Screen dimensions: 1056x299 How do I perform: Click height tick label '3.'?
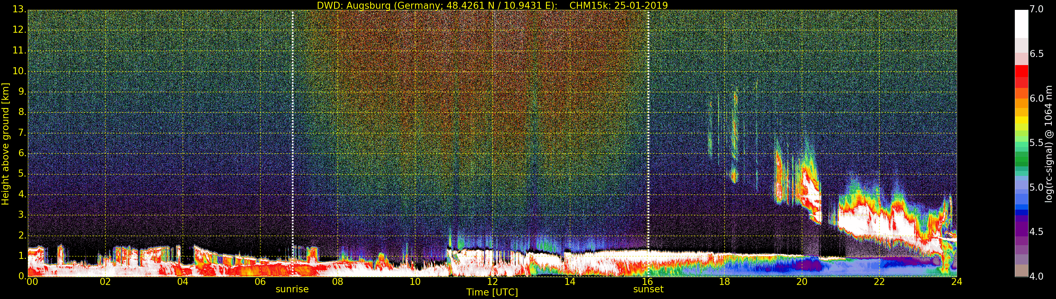point(22,215)
